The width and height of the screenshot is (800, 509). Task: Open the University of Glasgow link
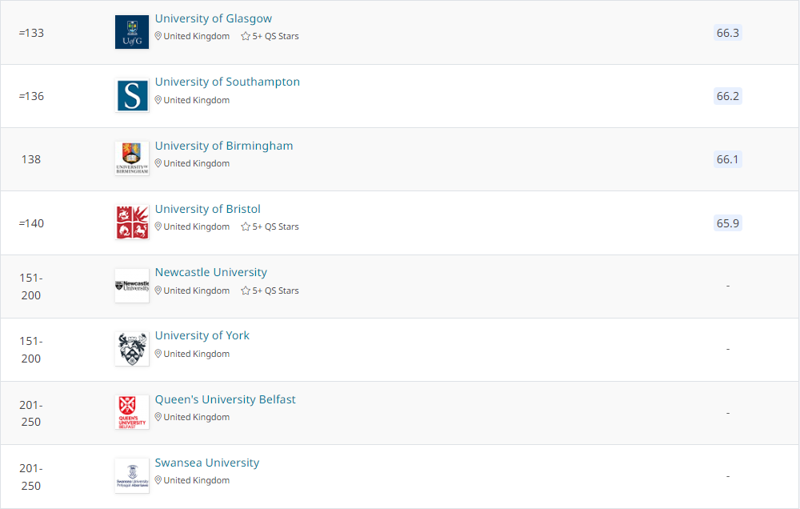[214, 18]
